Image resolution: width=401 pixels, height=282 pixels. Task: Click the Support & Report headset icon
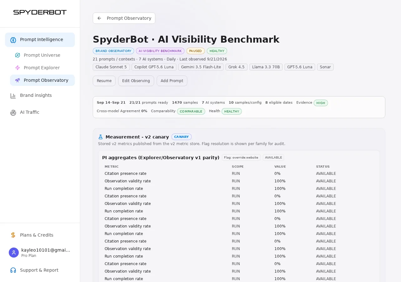click(13, 270)
